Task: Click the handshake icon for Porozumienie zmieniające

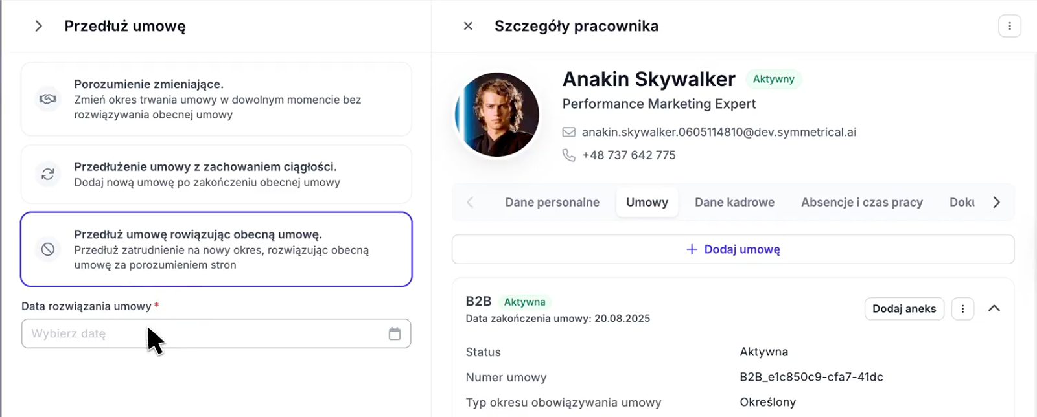Action: click(48, 99)
